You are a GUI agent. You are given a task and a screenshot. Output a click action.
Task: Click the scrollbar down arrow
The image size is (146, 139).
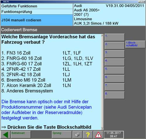pyautogui.click(x=102, y=128)
